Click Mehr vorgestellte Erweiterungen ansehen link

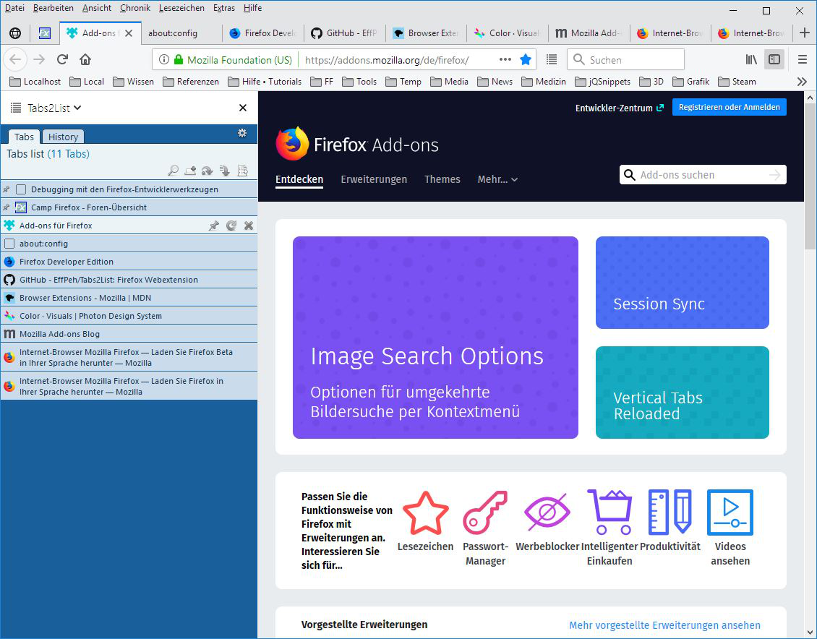click(x=664, y=625)
